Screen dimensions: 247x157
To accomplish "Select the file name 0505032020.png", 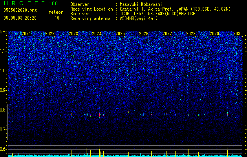I will click(x=20, y=10).
